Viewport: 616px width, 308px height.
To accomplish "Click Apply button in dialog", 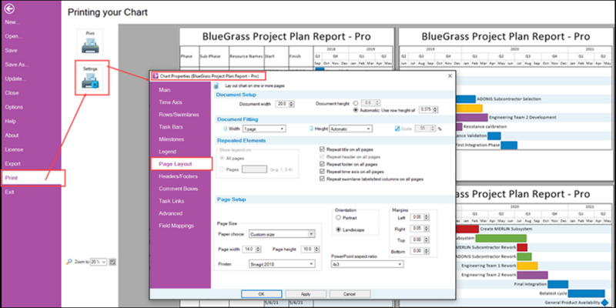I will [306, 294].
